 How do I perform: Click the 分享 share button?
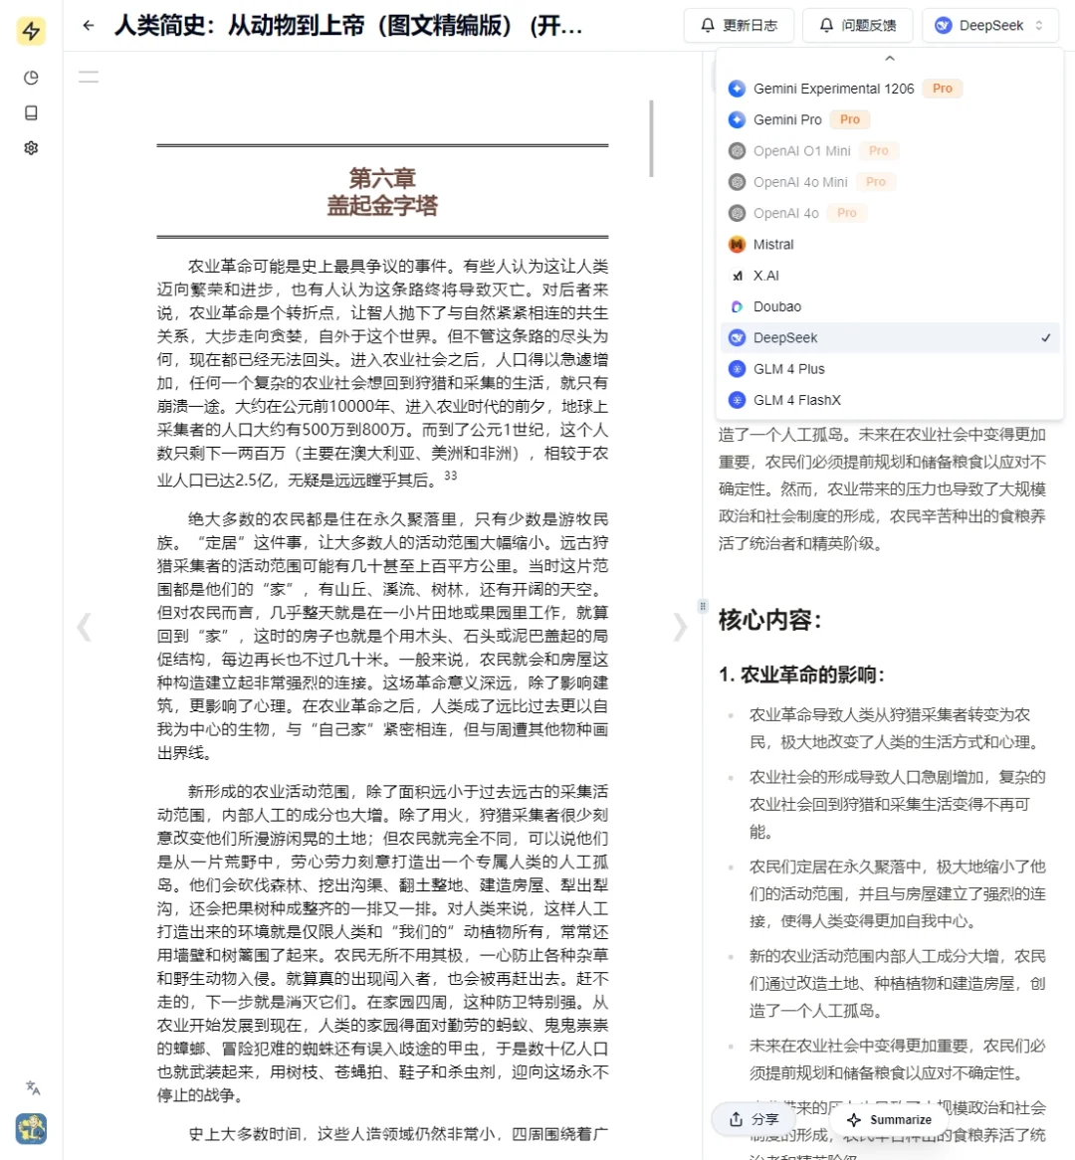point(753,1119)
